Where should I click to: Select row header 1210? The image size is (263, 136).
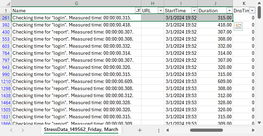(x=6, y=81)
